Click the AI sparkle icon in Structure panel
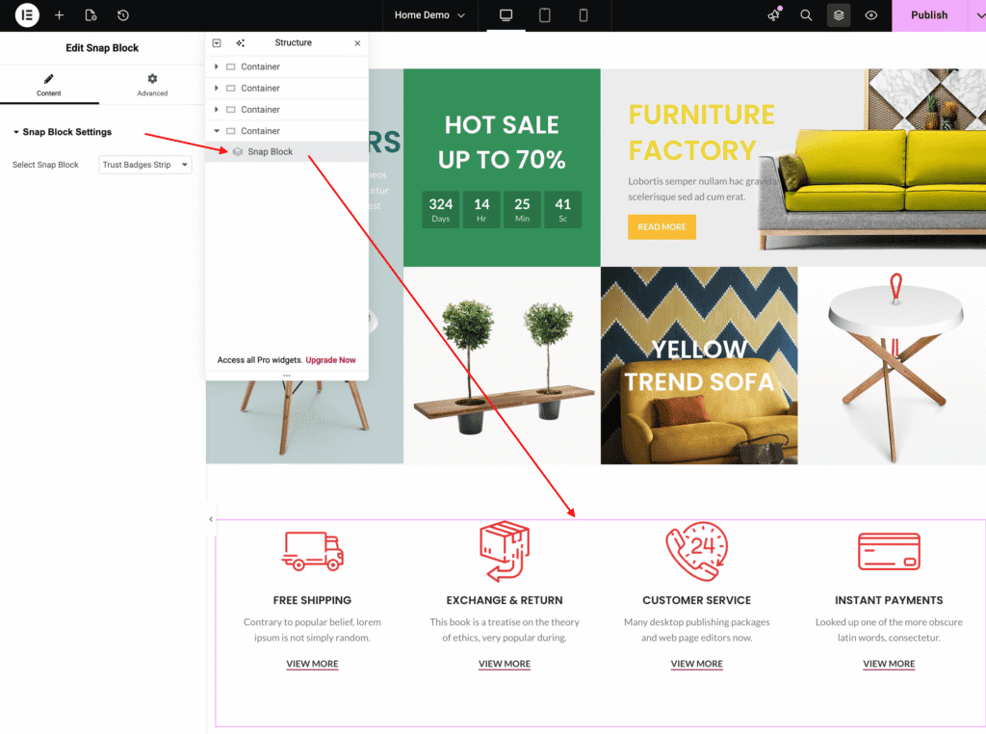Viewport: 986px width, 734px height. coord(240,43)
